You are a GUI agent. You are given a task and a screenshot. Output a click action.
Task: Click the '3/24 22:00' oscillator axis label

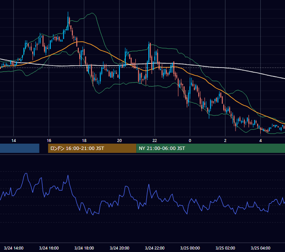pos(155,248)
